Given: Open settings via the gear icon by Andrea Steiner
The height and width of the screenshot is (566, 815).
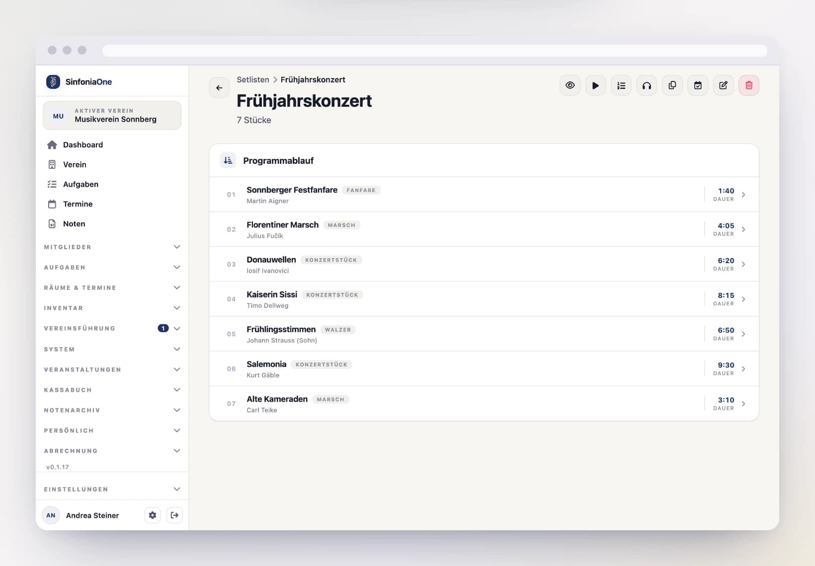Looking at the screenshot, I should pyautogui.click(x=153, y=515).
